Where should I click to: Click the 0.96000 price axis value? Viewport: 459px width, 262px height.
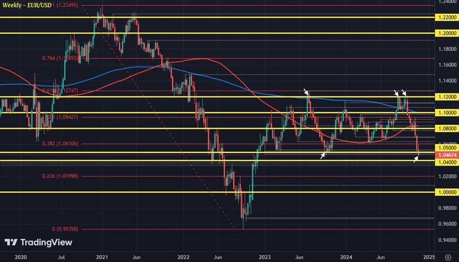(x=447, y=224)
